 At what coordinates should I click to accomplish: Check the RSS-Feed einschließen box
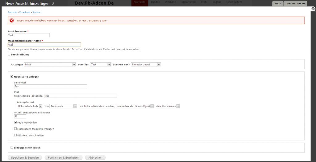tap(15, 135)
